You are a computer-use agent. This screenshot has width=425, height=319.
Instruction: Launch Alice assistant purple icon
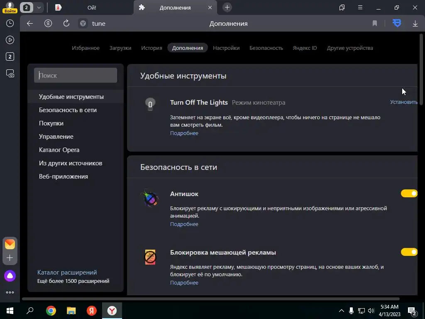click(x=10, y=276)
